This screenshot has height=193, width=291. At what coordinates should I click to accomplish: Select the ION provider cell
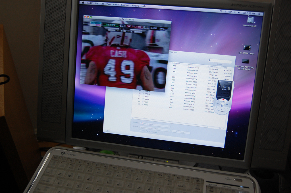171,107
